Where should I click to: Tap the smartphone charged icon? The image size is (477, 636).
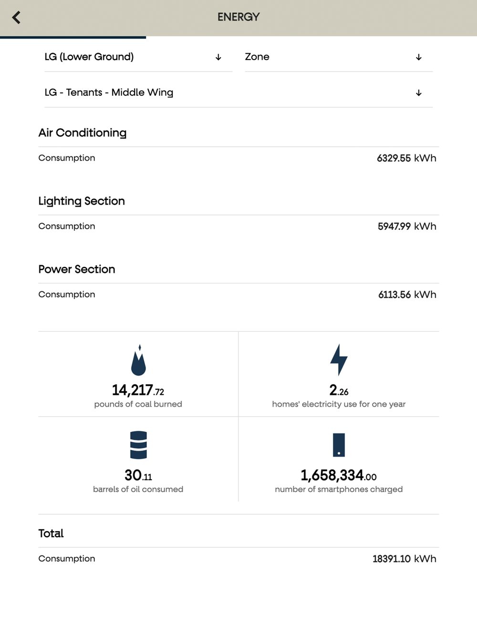tap(339, 445)
